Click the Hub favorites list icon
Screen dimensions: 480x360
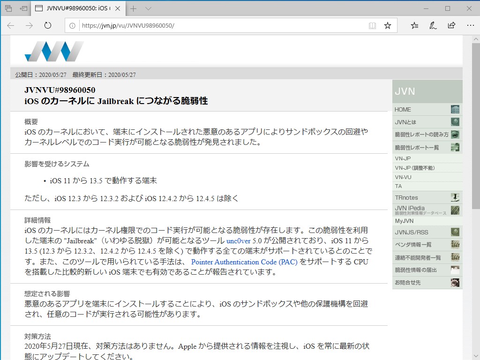click(x=414, y=26)
